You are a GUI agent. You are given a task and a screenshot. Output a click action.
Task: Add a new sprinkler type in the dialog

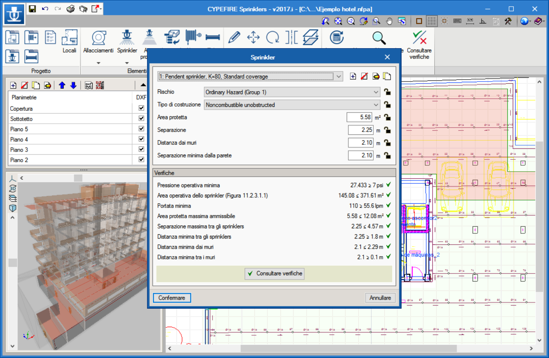pyautogui.click(x=353, y=76)
